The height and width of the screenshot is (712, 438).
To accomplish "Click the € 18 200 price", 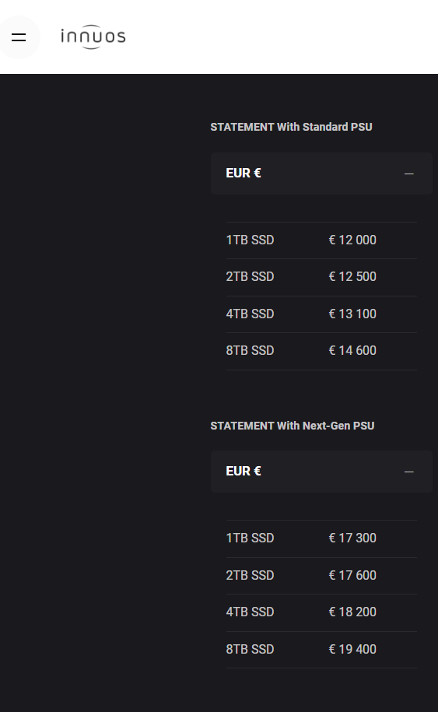I will click(x=352, y=612).
